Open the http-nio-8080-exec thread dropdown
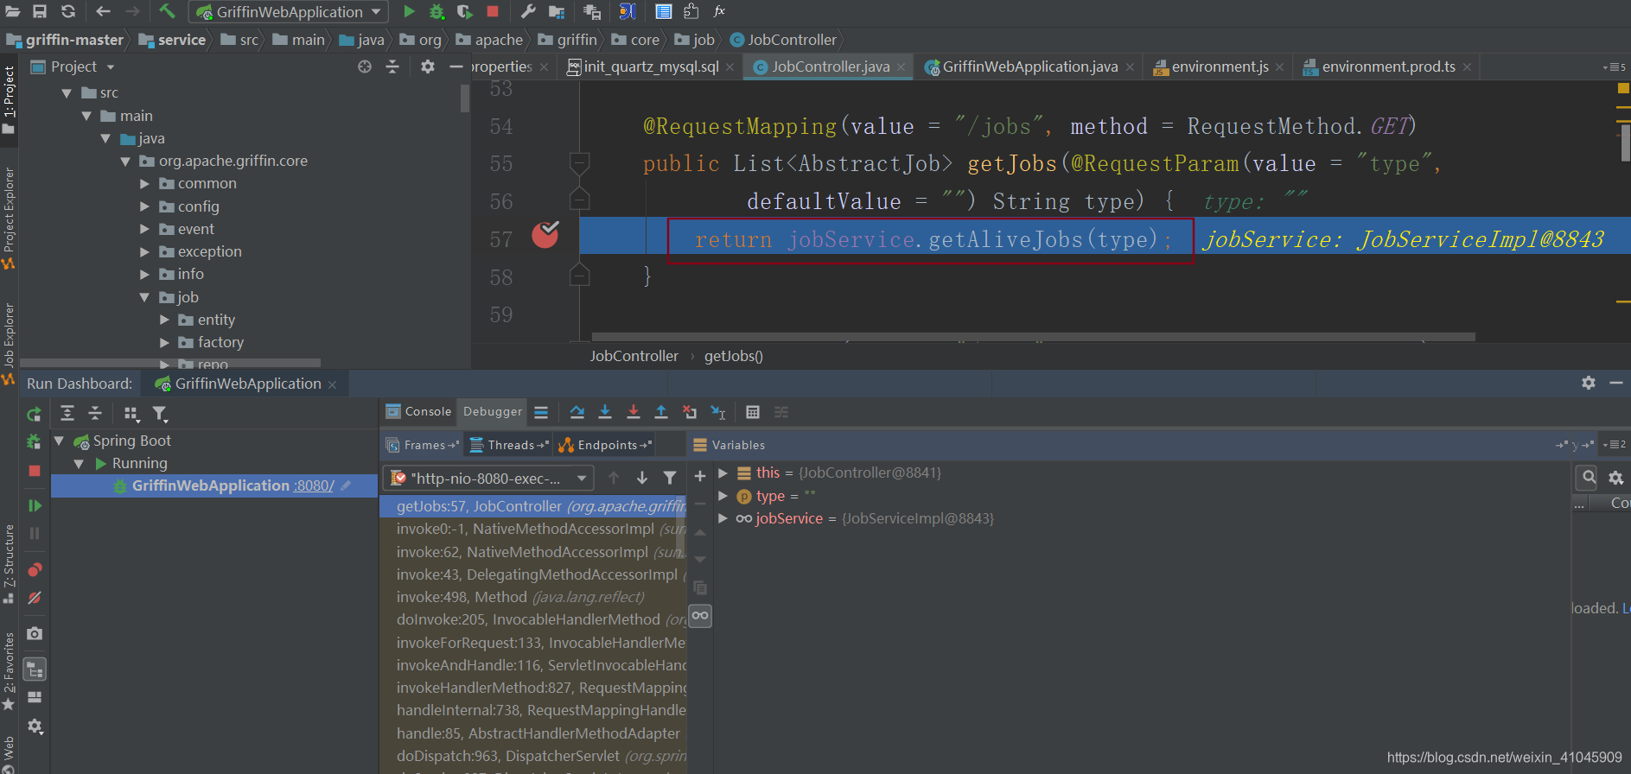Viewport: 1631px width, 774px height. point(487,478)
